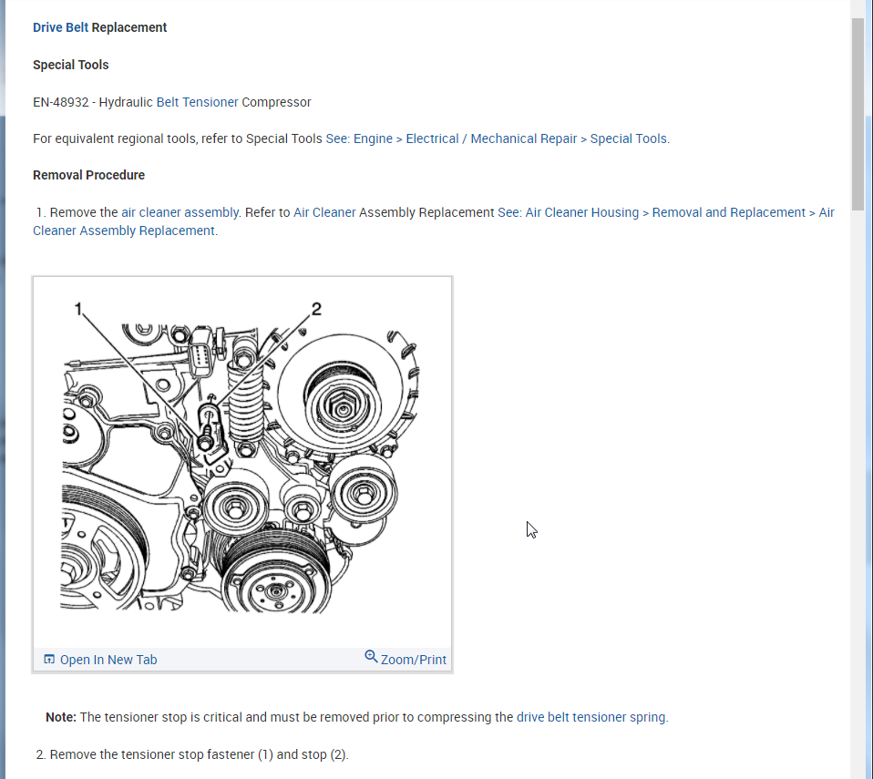Click Zoom/Print for the diagram
873x779 pixels.
click(x=406, y=659)
